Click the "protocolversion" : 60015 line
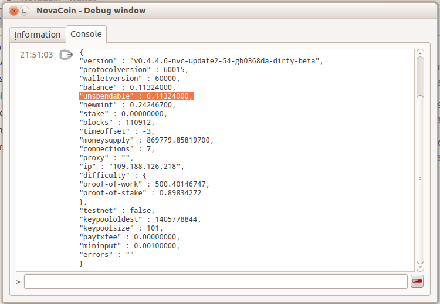The image size is (440, 304). (x=134, y=70)
